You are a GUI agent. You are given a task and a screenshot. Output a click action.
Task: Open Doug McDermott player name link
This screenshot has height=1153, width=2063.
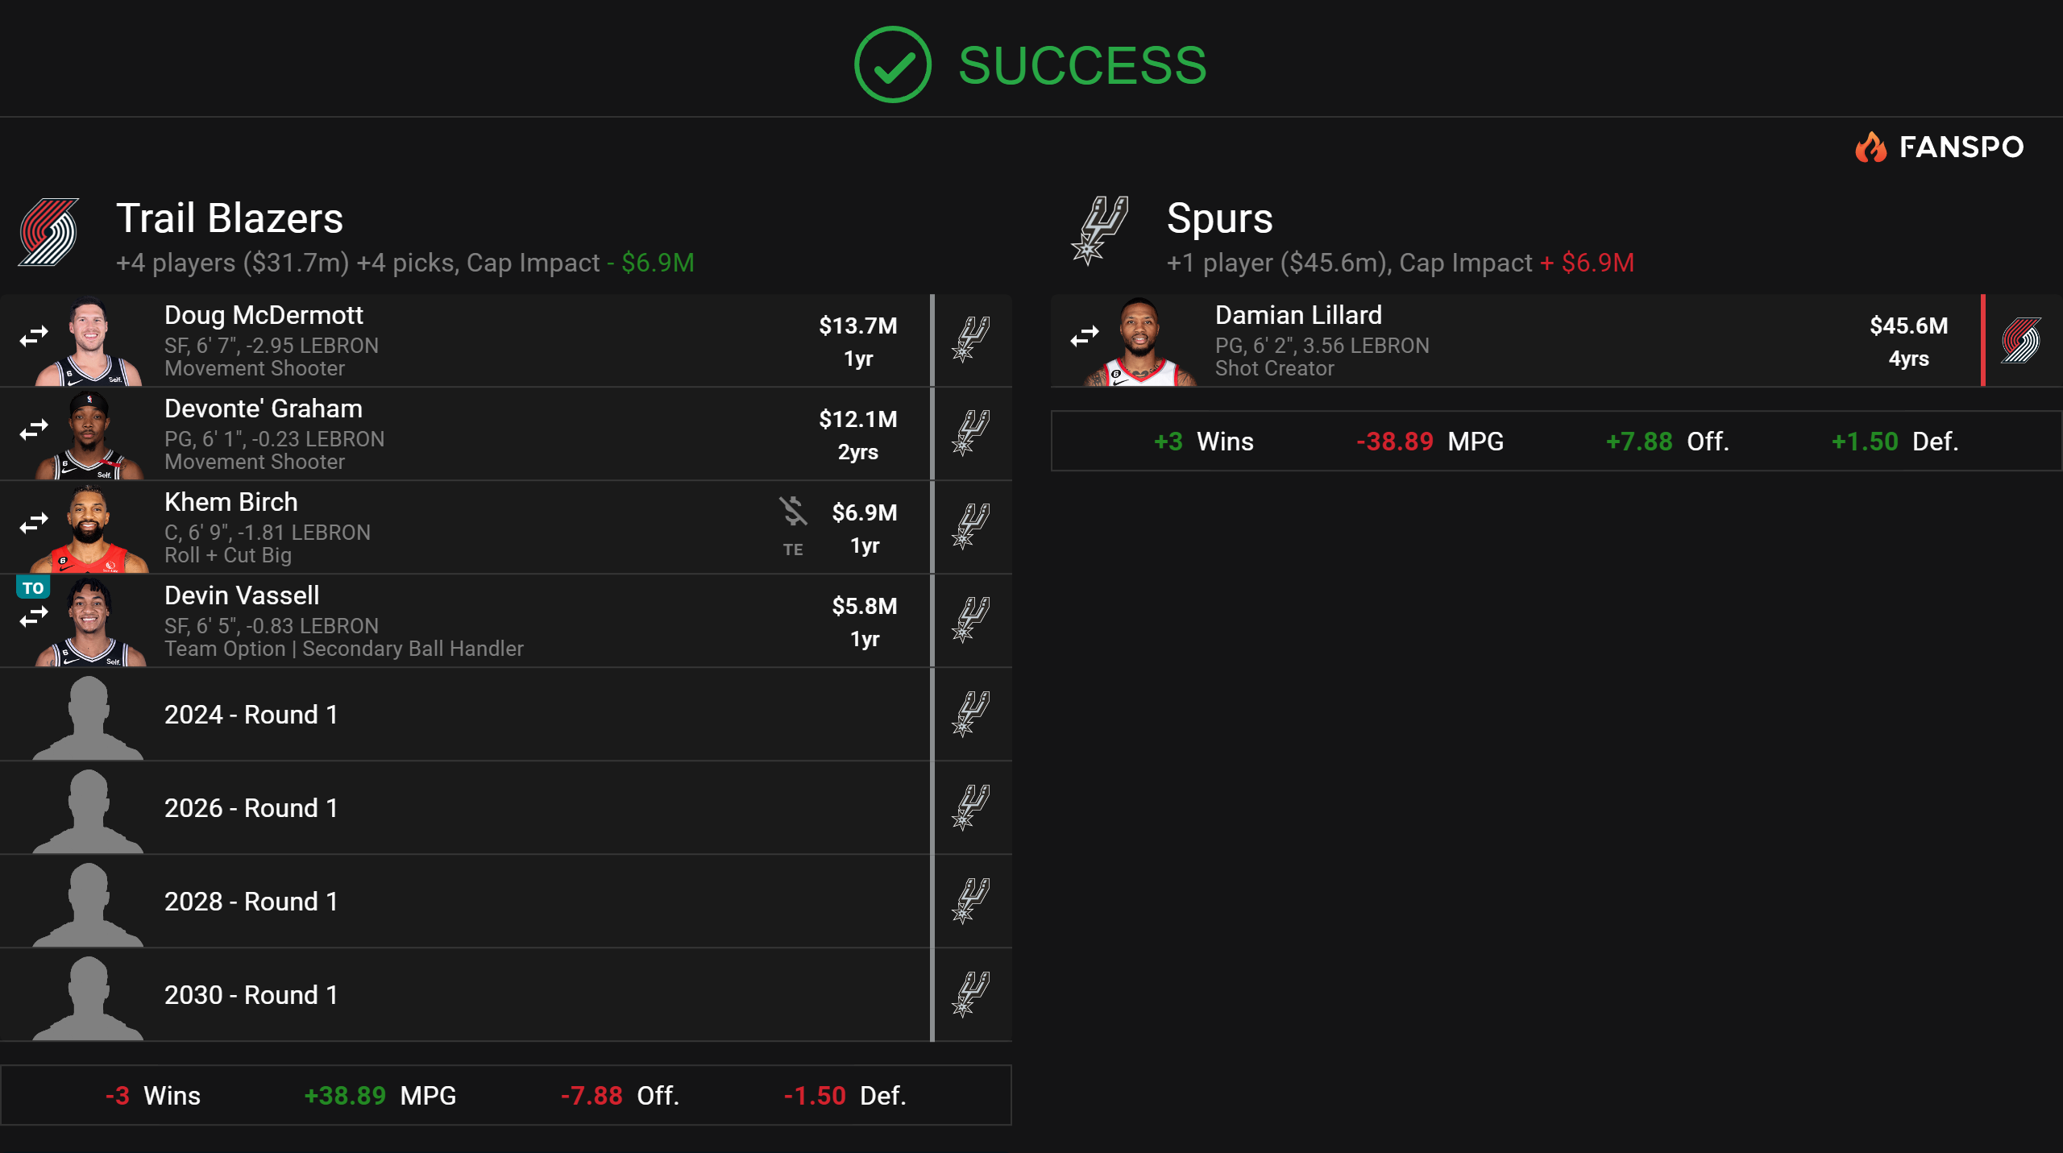(264, 315)
